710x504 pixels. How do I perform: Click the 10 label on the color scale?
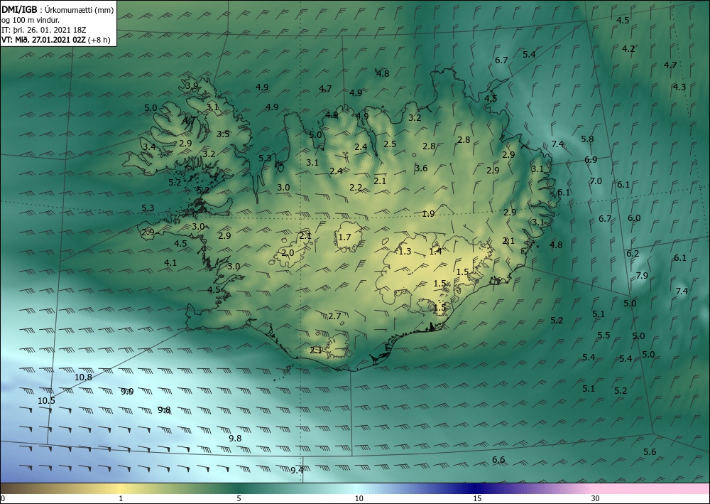[x=359, y=499]
